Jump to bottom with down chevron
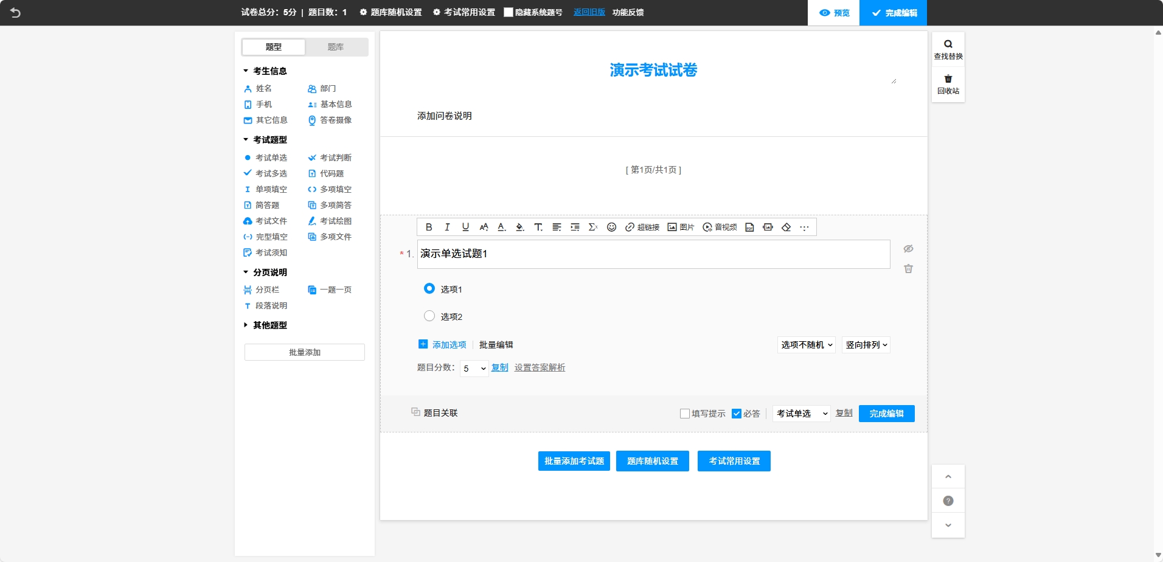The width and height of the screenshot is (1163, 562). (x=948, y=525)
